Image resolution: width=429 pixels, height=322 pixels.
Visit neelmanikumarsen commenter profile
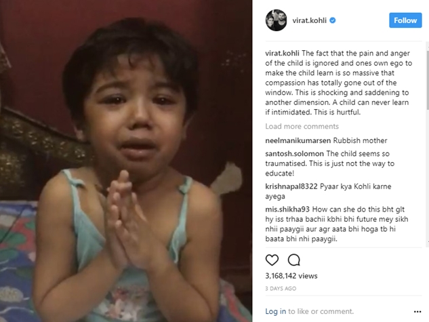pyautogui.click(x=298, y=140)
